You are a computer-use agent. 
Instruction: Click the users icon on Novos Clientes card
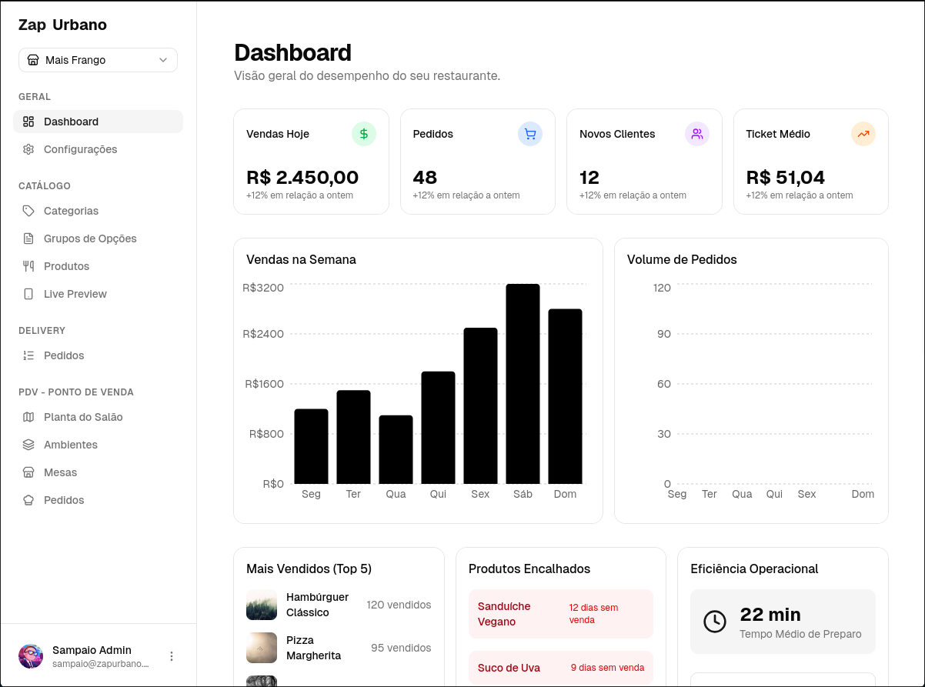click(696, 133)
